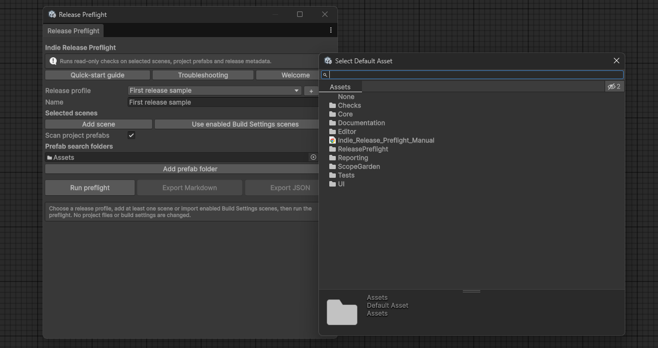658x348 pixels.
Task: Click the Core folder icon
Action: (x=333, y=115)
